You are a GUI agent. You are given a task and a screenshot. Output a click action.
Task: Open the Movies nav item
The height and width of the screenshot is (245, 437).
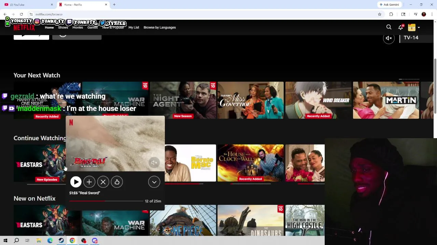77,28
